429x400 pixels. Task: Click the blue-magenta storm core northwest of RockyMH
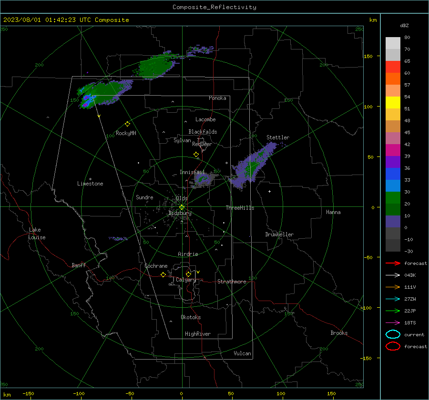87,100
